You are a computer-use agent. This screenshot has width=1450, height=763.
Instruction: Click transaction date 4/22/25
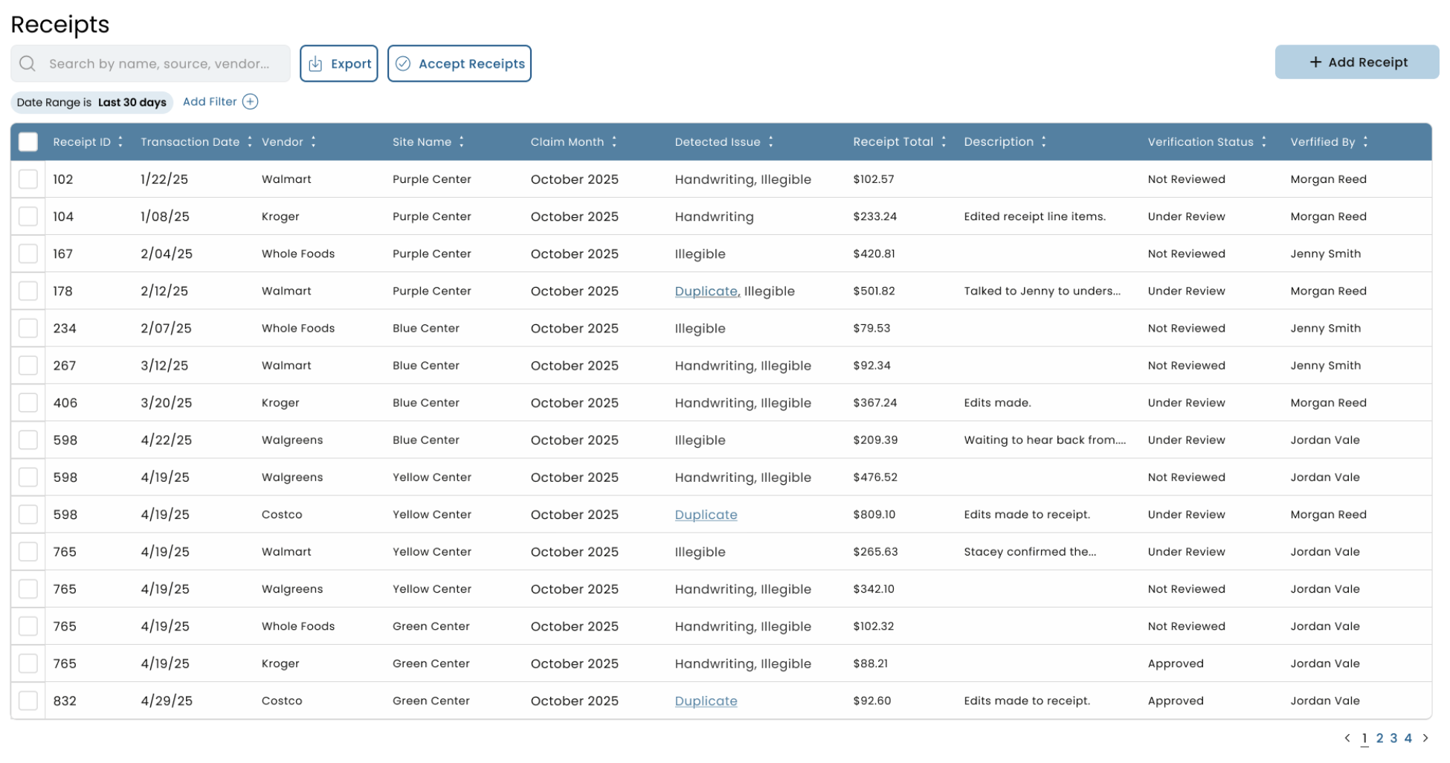click(x=167, y=440)
